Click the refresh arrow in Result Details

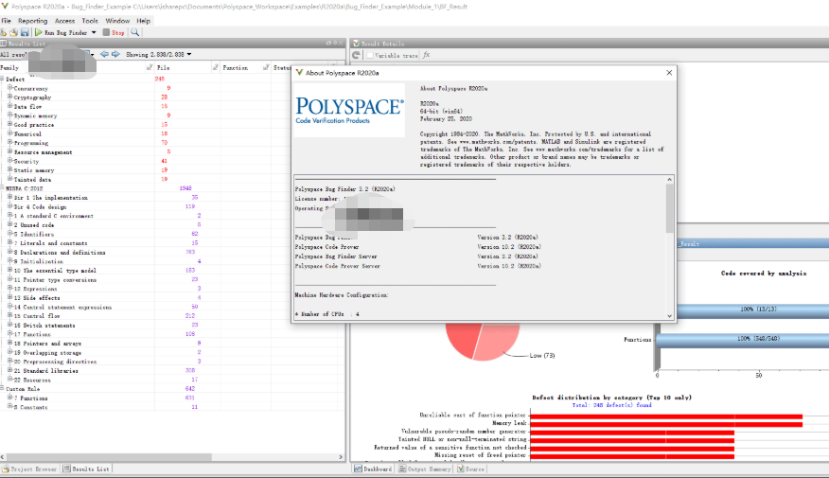point(357,55)
